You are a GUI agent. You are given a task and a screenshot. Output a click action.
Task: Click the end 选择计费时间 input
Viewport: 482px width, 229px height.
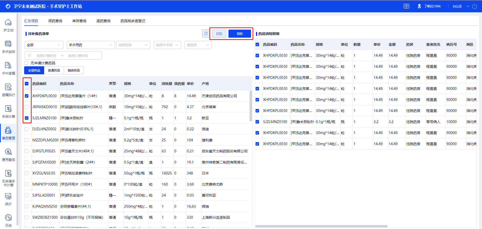tap(78, 56)
